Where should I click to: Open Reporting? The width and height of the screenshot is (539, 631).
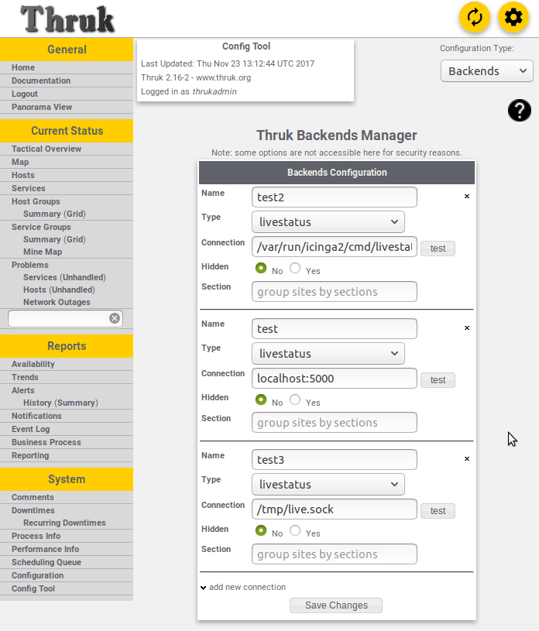pyautogui.click(x=30, y=455)
